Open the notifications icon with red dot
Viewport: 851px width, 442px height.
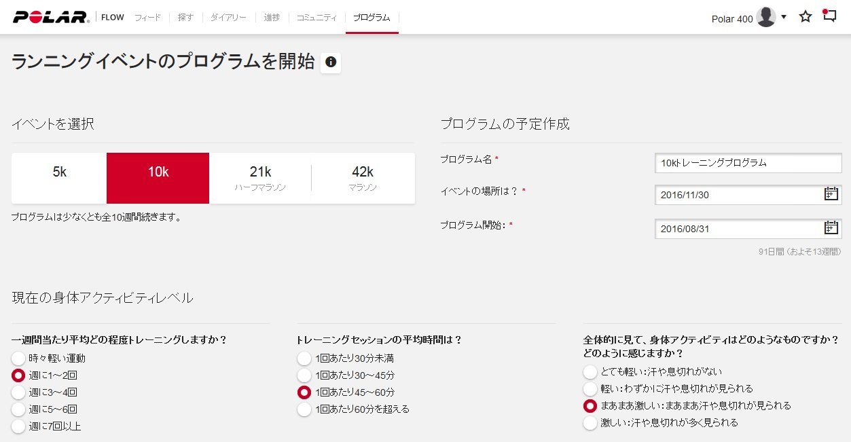pyautogui.click(x=829, y=16)
